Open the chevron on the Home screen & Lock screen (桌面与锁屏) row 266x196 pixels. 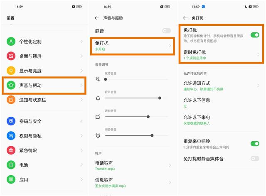click(x=81, y=56)
